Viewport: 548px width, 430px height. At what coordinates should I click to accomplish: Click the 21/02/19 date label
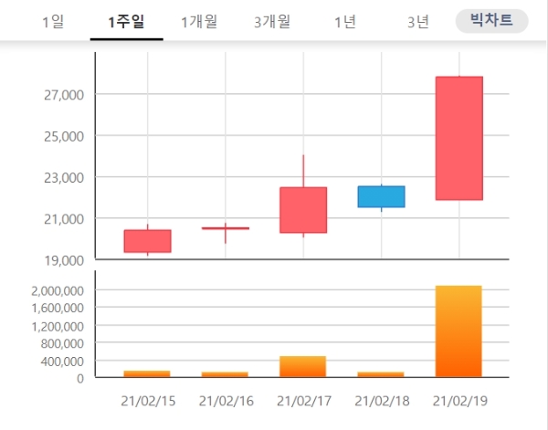[x=460, y=401]
